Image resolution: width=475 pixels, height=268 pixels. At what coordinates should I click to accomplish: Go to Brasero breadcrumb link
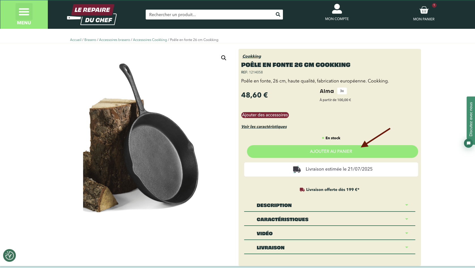point(90,40)
